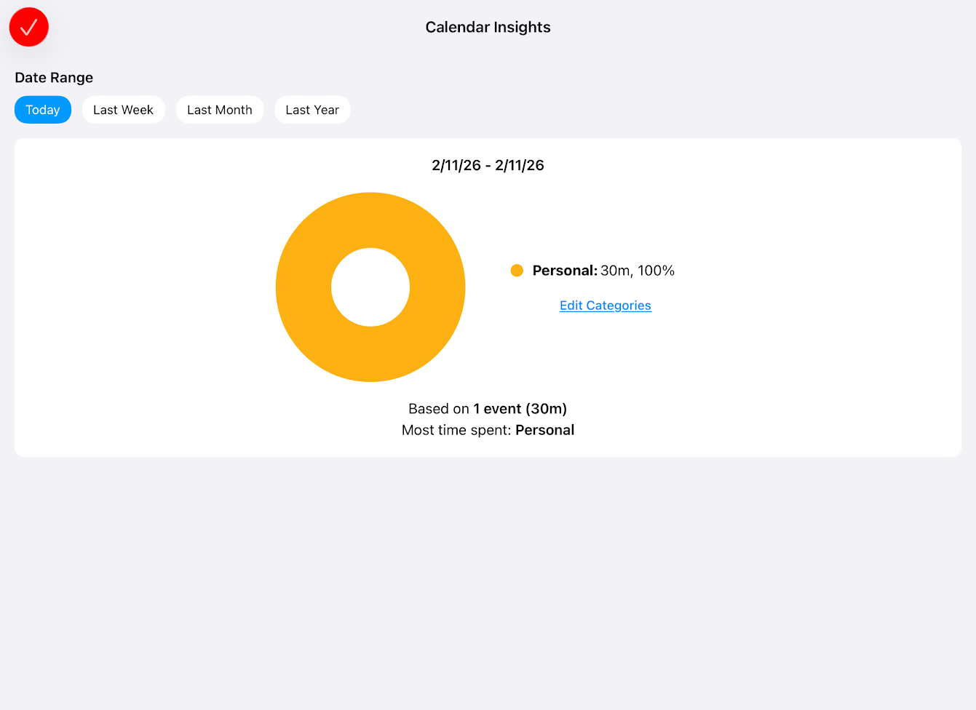The width and height of the screenshot is (976, 710).
Task: Select the Today date range
Action: [x=43, y=110]
